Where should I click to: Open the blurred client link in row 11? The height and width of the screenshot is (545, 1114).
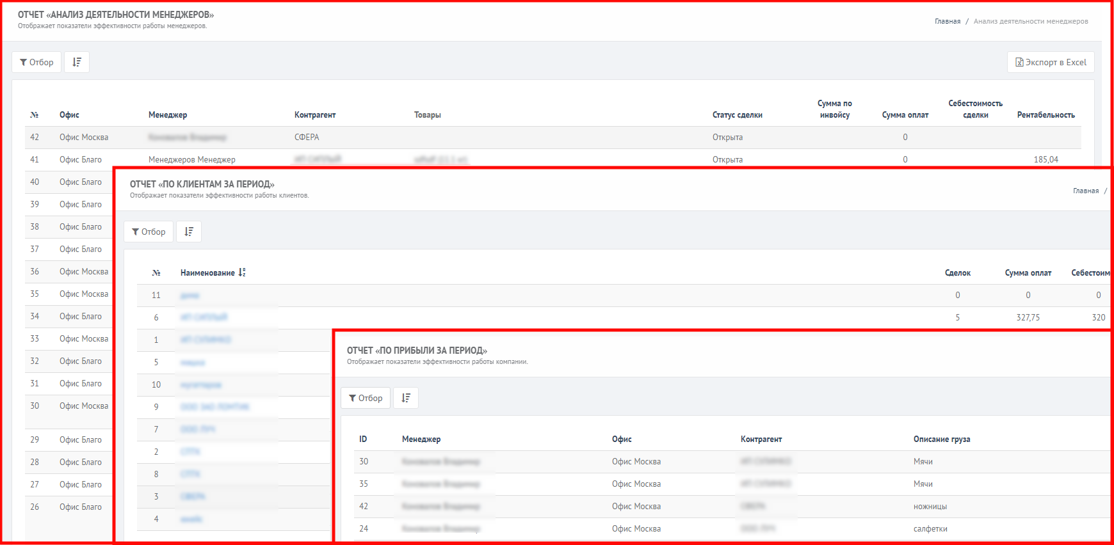click(x=190, y=296)
